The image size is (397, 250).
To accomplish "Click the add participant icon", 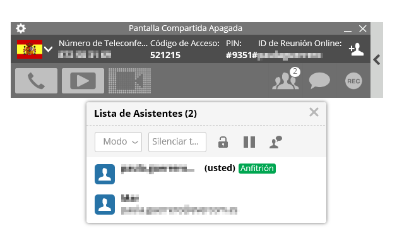I will pyautogui.click(x=356, y=49).
